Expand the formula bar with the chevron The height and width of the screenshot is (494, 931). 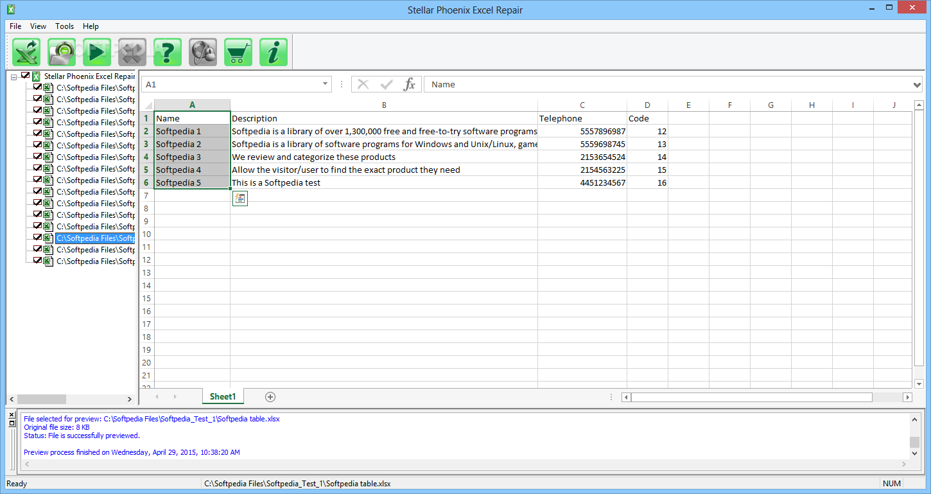[x=917, y=85]
